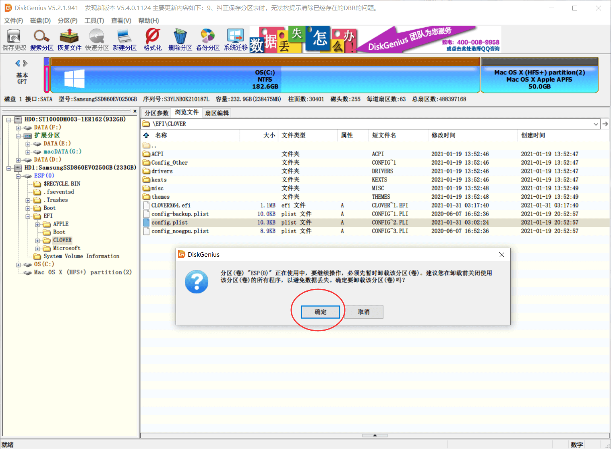Click the Format (格式化) toolbar icon

pyautogui.click(x=153, y=39)
